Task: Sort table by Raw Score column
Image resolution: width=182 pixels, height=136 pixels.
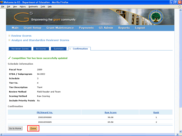Action: 110,112
